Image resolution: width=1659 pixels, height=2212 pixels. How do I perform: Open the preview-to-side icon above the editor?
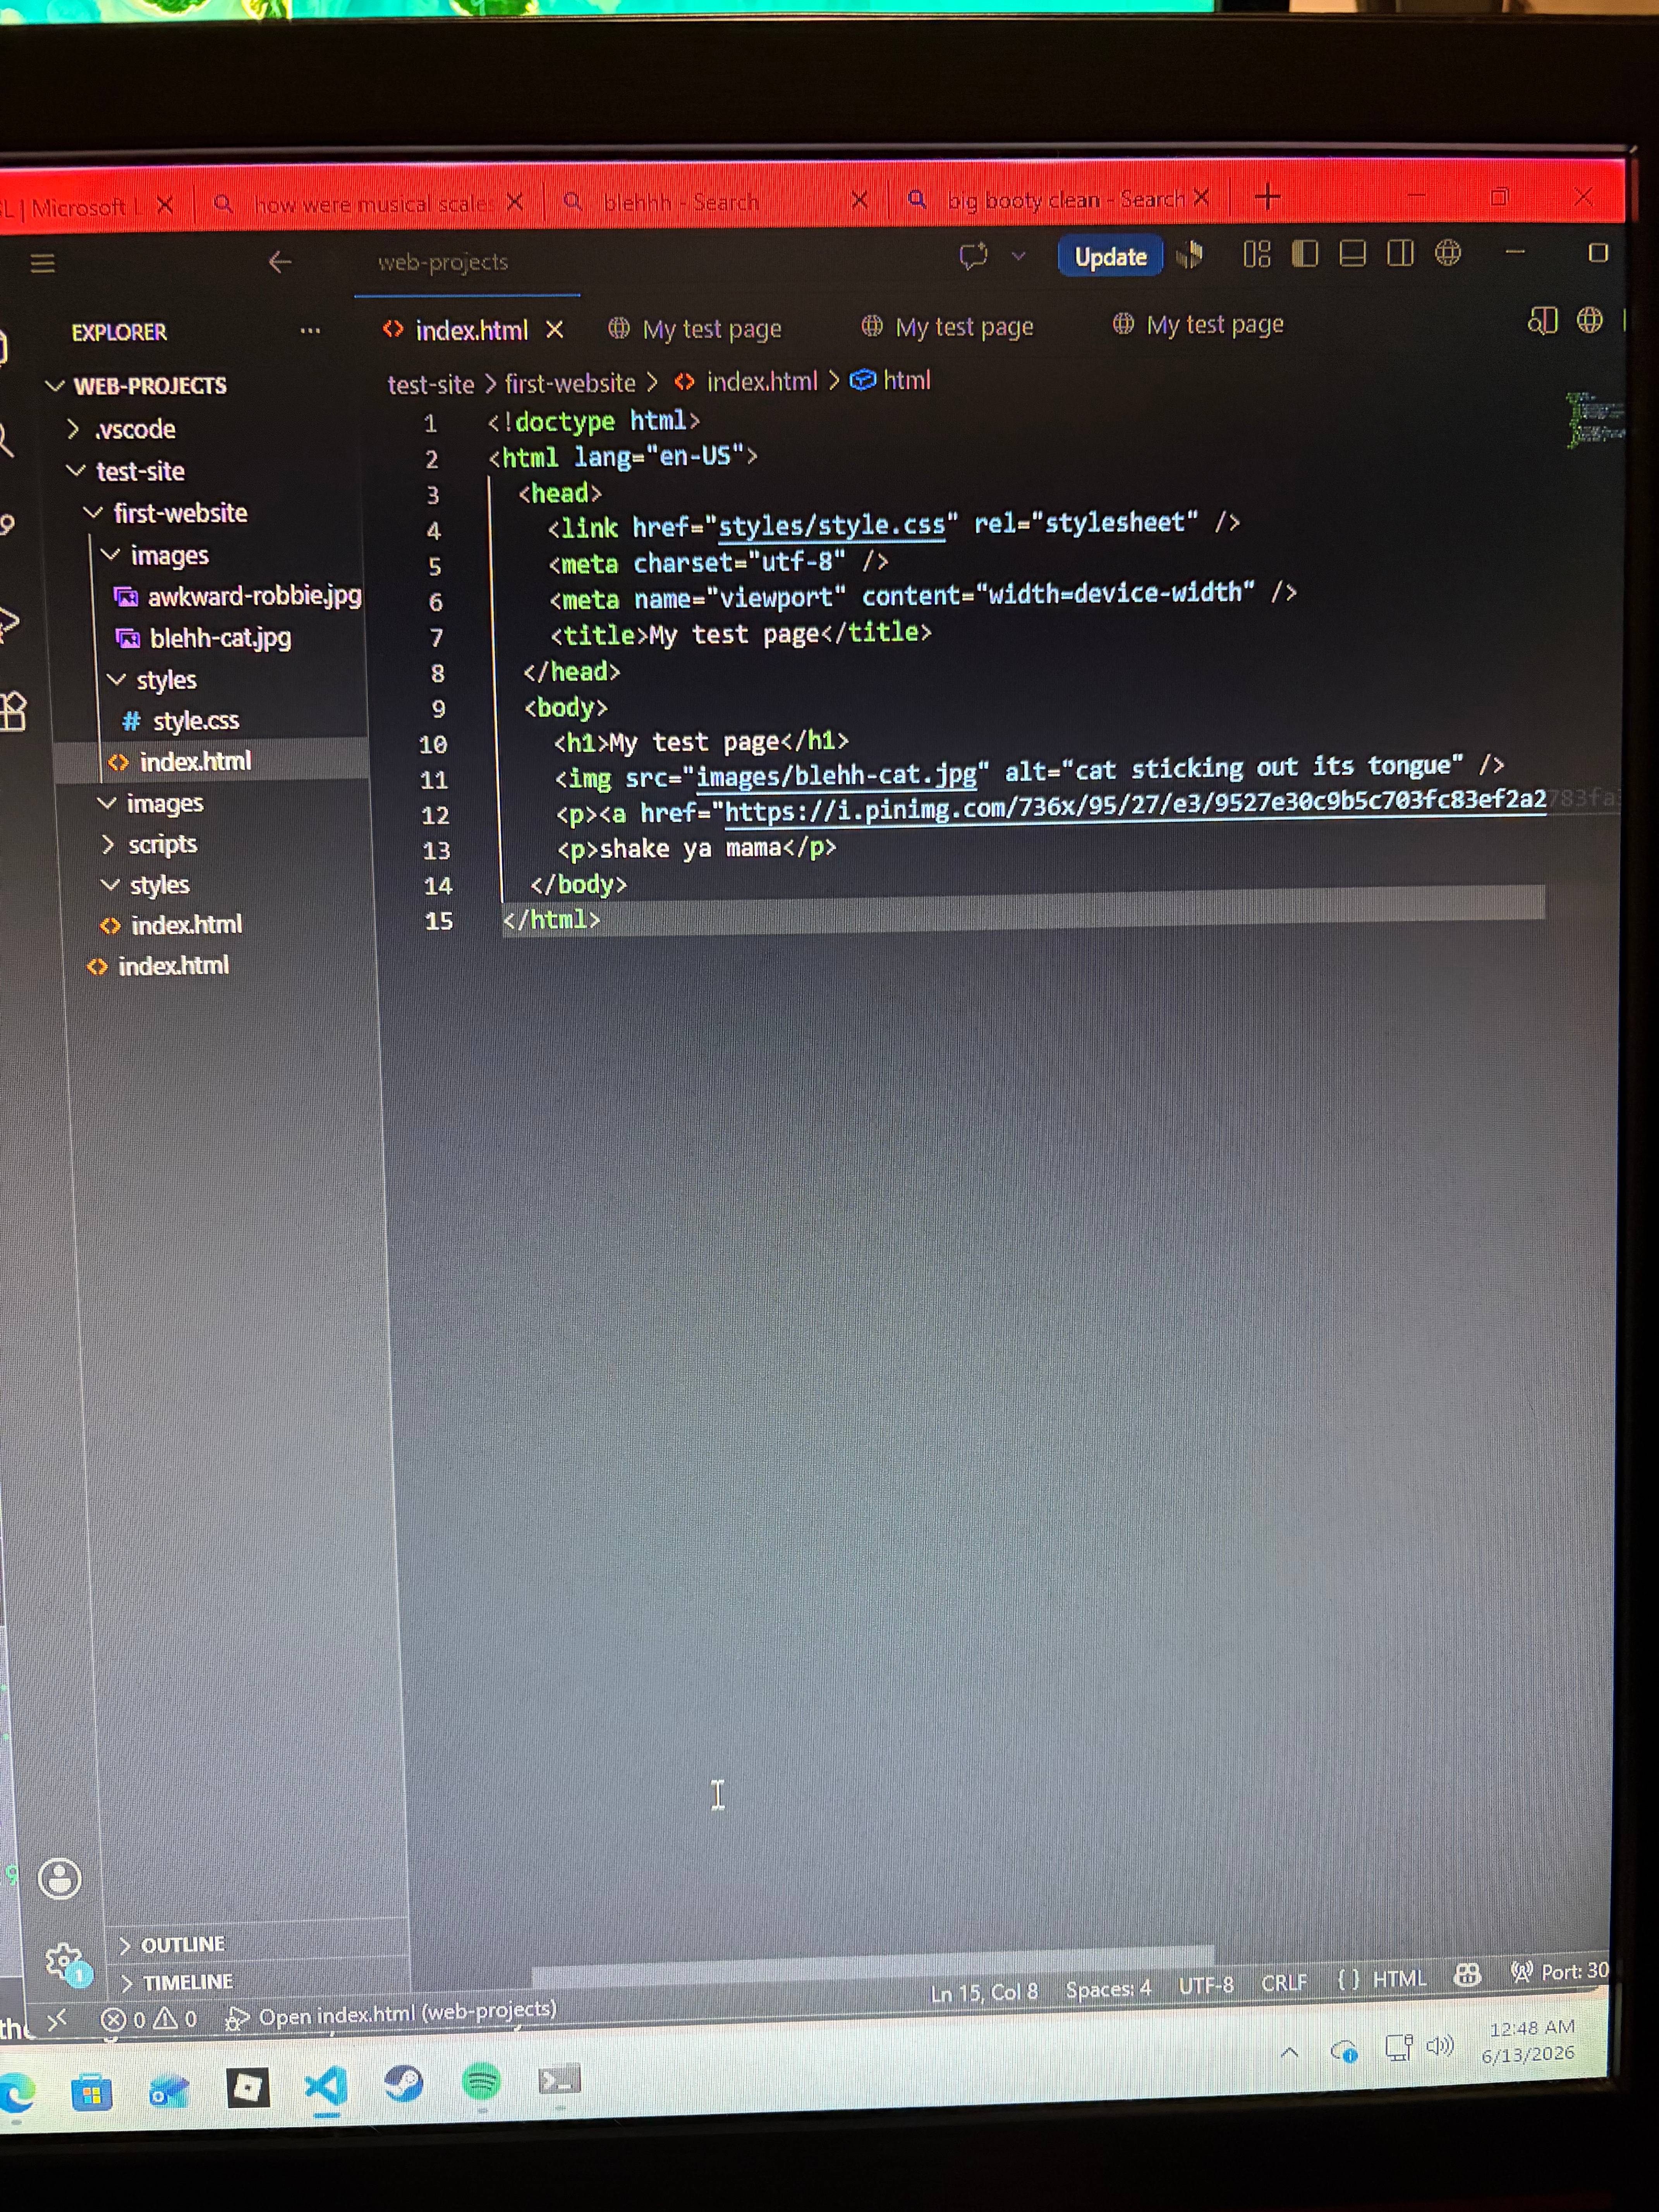pyautogui.click(x=1543, y=321)
